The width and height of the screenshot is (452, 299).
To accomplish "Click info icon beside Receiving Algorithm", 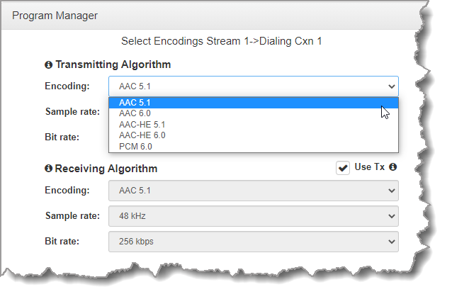I will (48, 169).
